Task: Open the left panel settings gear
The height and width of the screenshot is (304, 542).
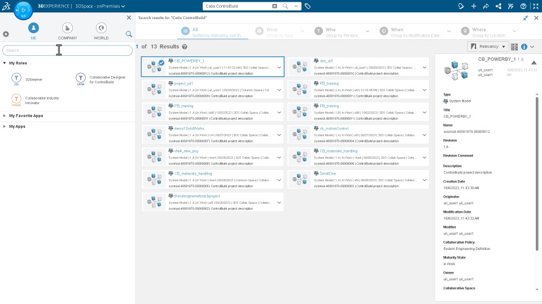Action: [x=6, y=34]
